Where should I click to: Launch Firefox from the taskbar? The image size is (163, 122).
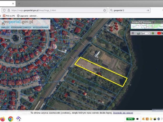click(x=3, y=119)
